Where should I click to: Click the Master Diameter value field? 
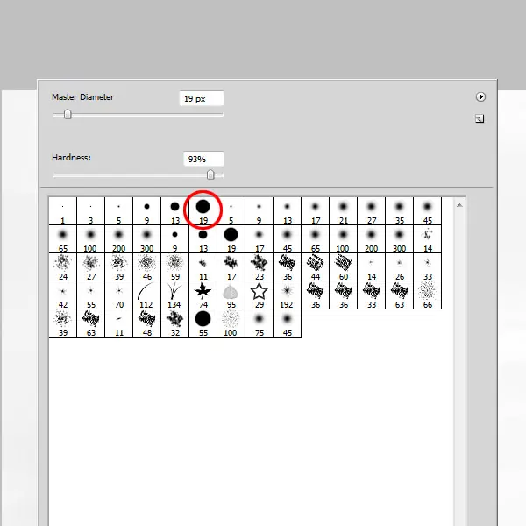(202, 98)
